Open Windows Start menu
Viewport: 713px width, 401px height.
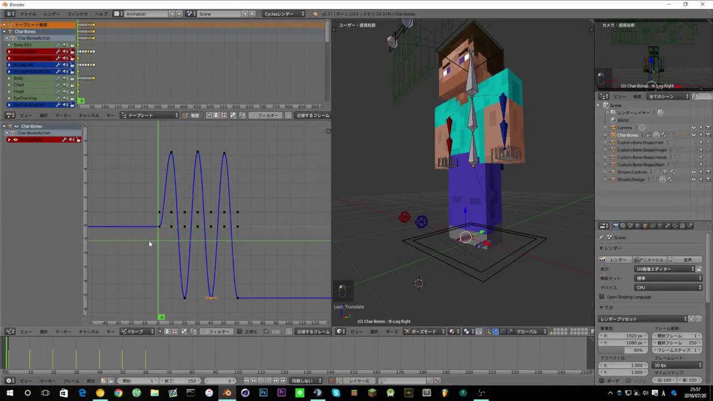tap(9, 393)
